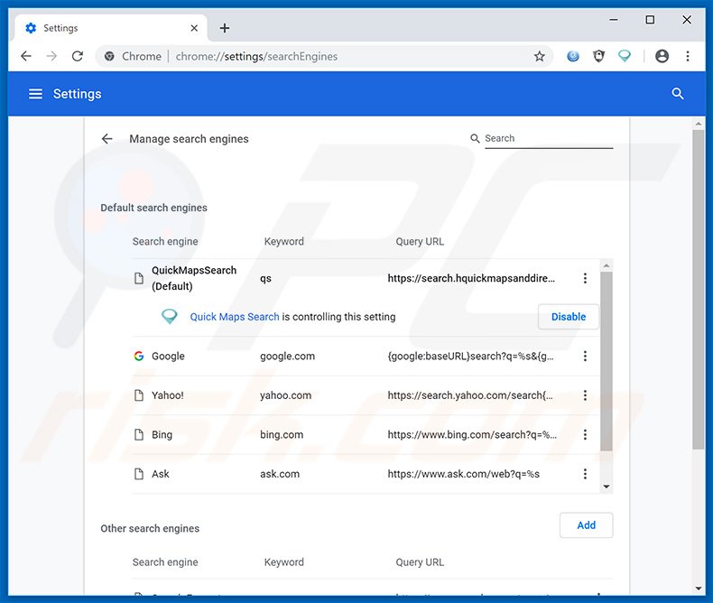Open a new tab with plus button
The image size is (713, 603).
tap(225, 28)
